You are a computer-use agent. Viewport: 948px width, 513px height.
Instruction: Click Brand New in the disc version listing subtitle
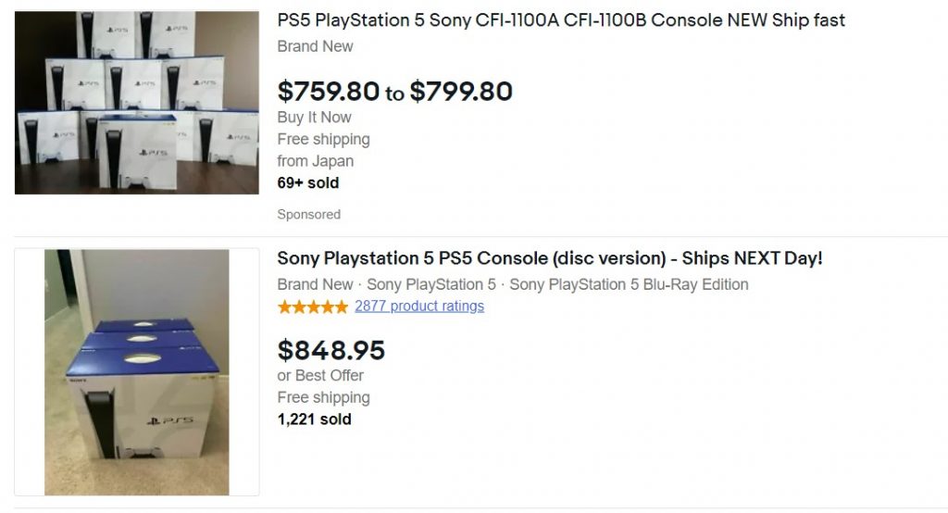coord(316,285)
